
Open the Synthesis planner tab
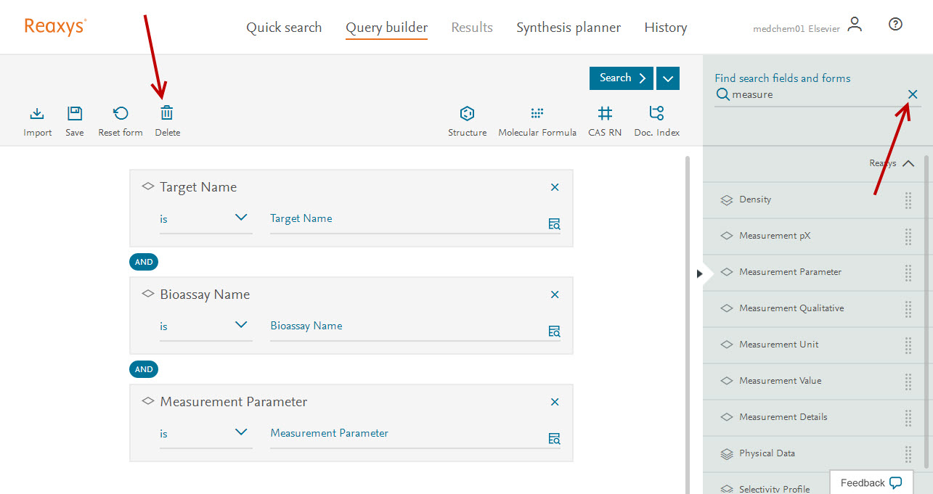point(569,28)
